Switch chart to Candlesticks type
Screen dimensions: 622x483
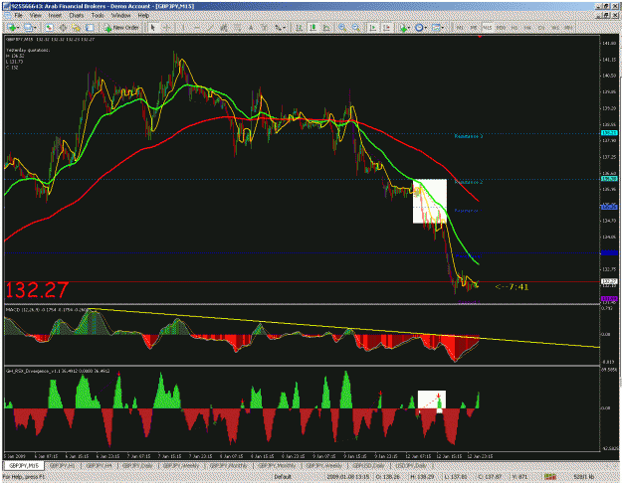(312, 28)
